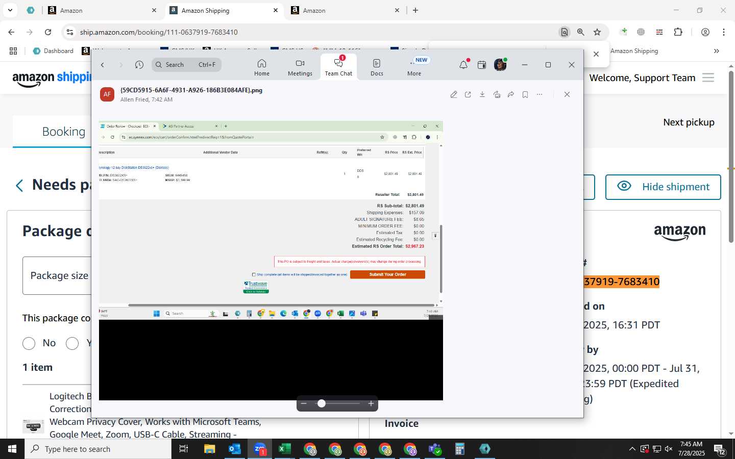The width and height of the screenshot is (735, 459).
Task: Click the AF sender avatar
Action: click(x=107, y=94)
